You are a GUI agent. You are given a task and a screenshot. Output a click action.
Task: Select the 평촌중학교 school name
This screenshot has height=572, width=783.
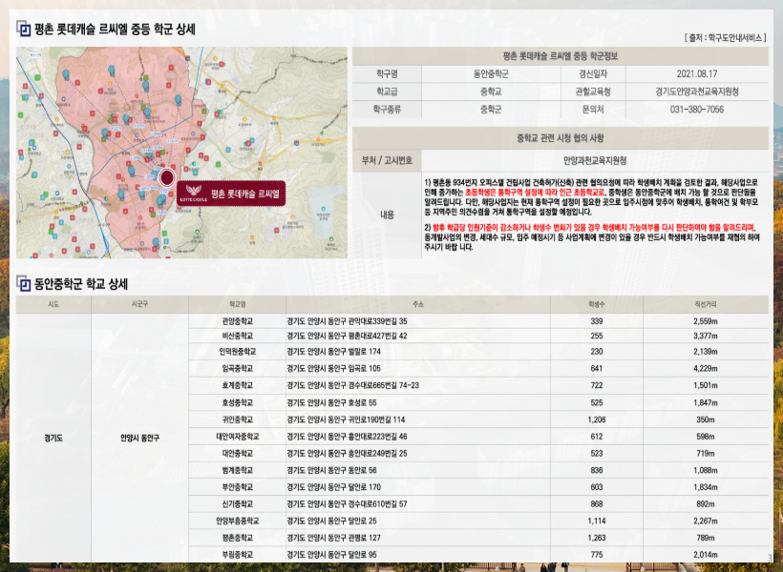click(x=237, y=538)
